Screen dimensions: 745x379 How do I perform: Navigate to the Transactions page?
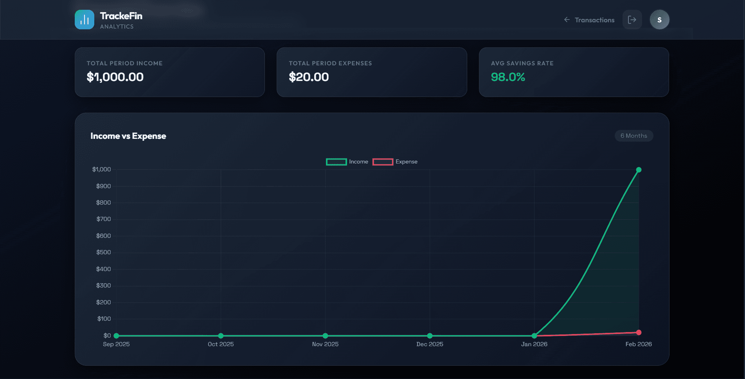coord(594,20)
